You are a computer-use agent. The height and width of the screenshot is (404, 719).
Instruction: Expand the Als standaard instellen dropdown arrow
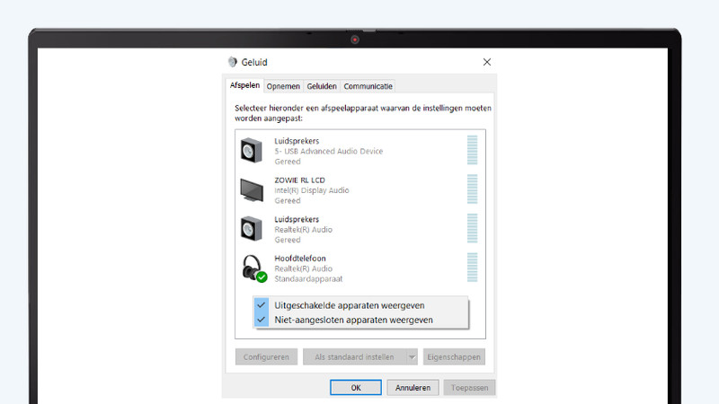tap(412, 356)
